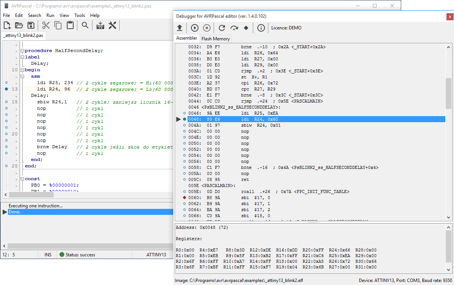Image resolution: width=454 pixels, height=285 pixels.
Task: Collapse the procedure HalfSecondDelay fold marker
Action: pyautogui.click(x=22, y=51)
